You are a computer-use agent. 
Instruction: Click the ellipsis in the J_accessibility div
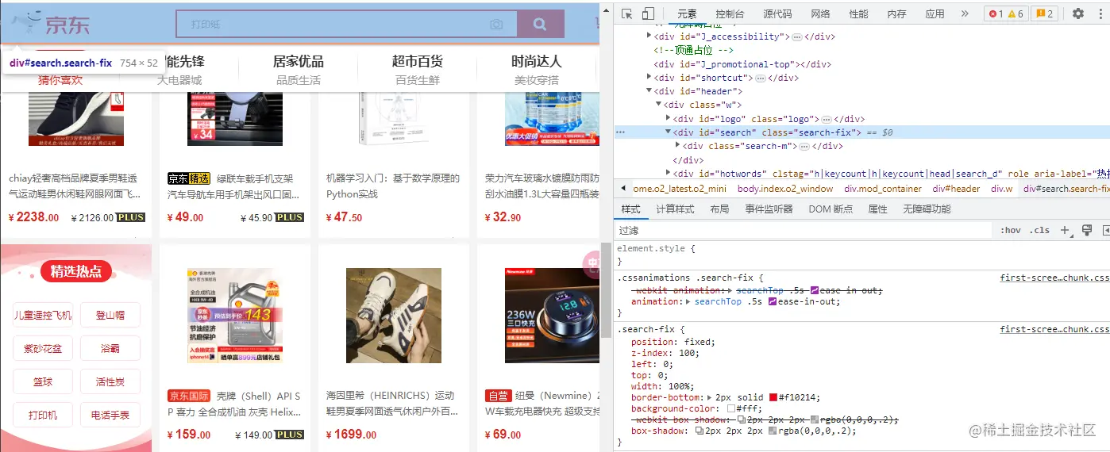(796, 37)
